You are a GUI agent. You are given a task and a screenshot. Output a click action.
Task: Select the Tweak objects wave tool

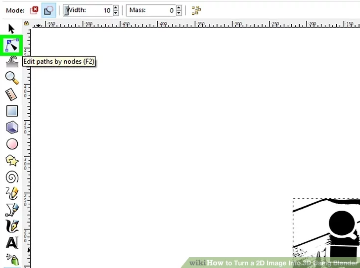12,61
